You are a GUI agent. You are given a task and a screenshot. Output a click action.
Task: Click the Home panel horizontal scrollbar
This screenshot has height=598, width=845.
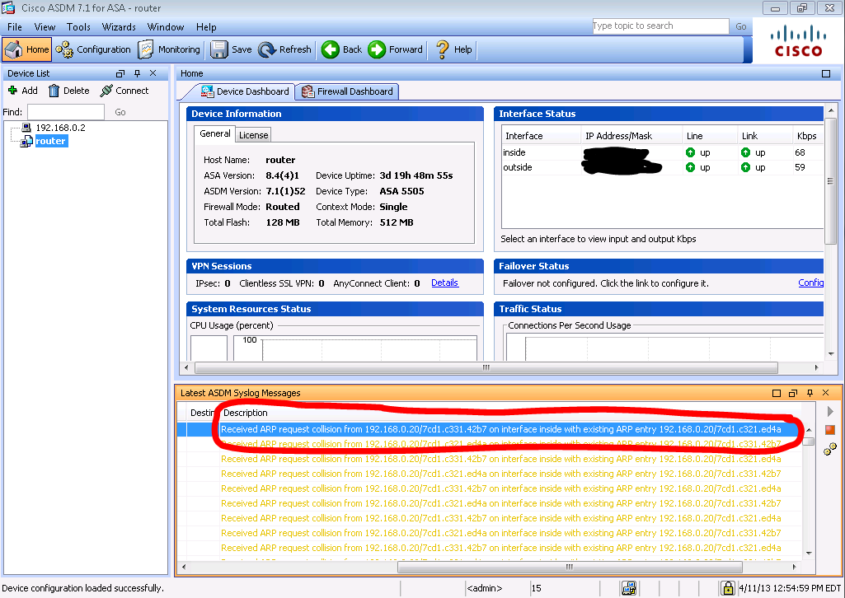(486, 367)
